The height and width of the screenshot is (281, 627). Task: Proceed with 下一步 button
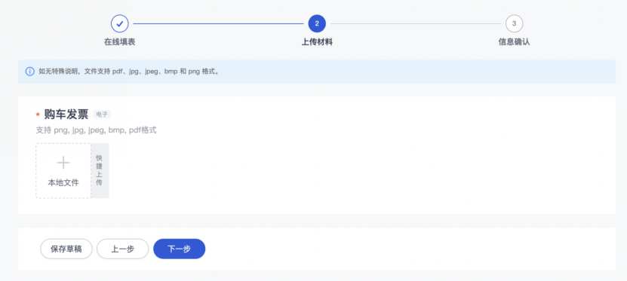[179, 249]
